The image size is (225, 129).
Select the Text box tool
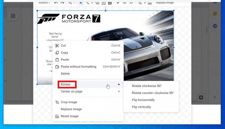103,3
